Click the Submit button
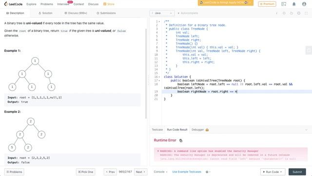Viewport: 312px width, 176px height. (297, 172)
